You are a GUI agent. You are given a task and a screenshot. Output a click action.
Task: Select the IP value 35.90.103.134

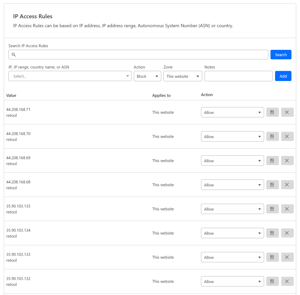pos(18,230)
